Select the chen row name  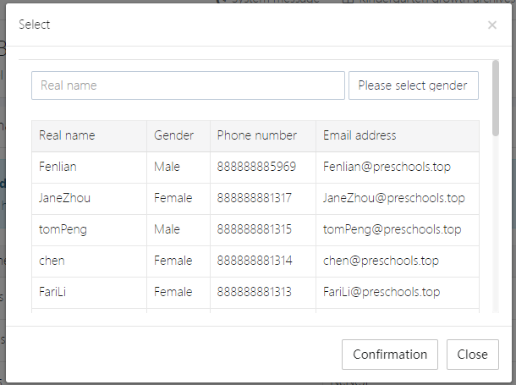point(52,261)
